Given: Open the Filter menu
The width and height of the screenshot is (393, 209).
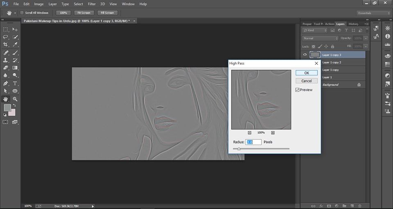Looking at the screenshot, I should (x=92, y=4).
